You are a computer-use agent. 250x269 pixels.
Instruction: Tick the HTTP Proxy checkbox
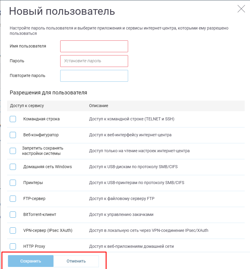(x=13, y=246)
